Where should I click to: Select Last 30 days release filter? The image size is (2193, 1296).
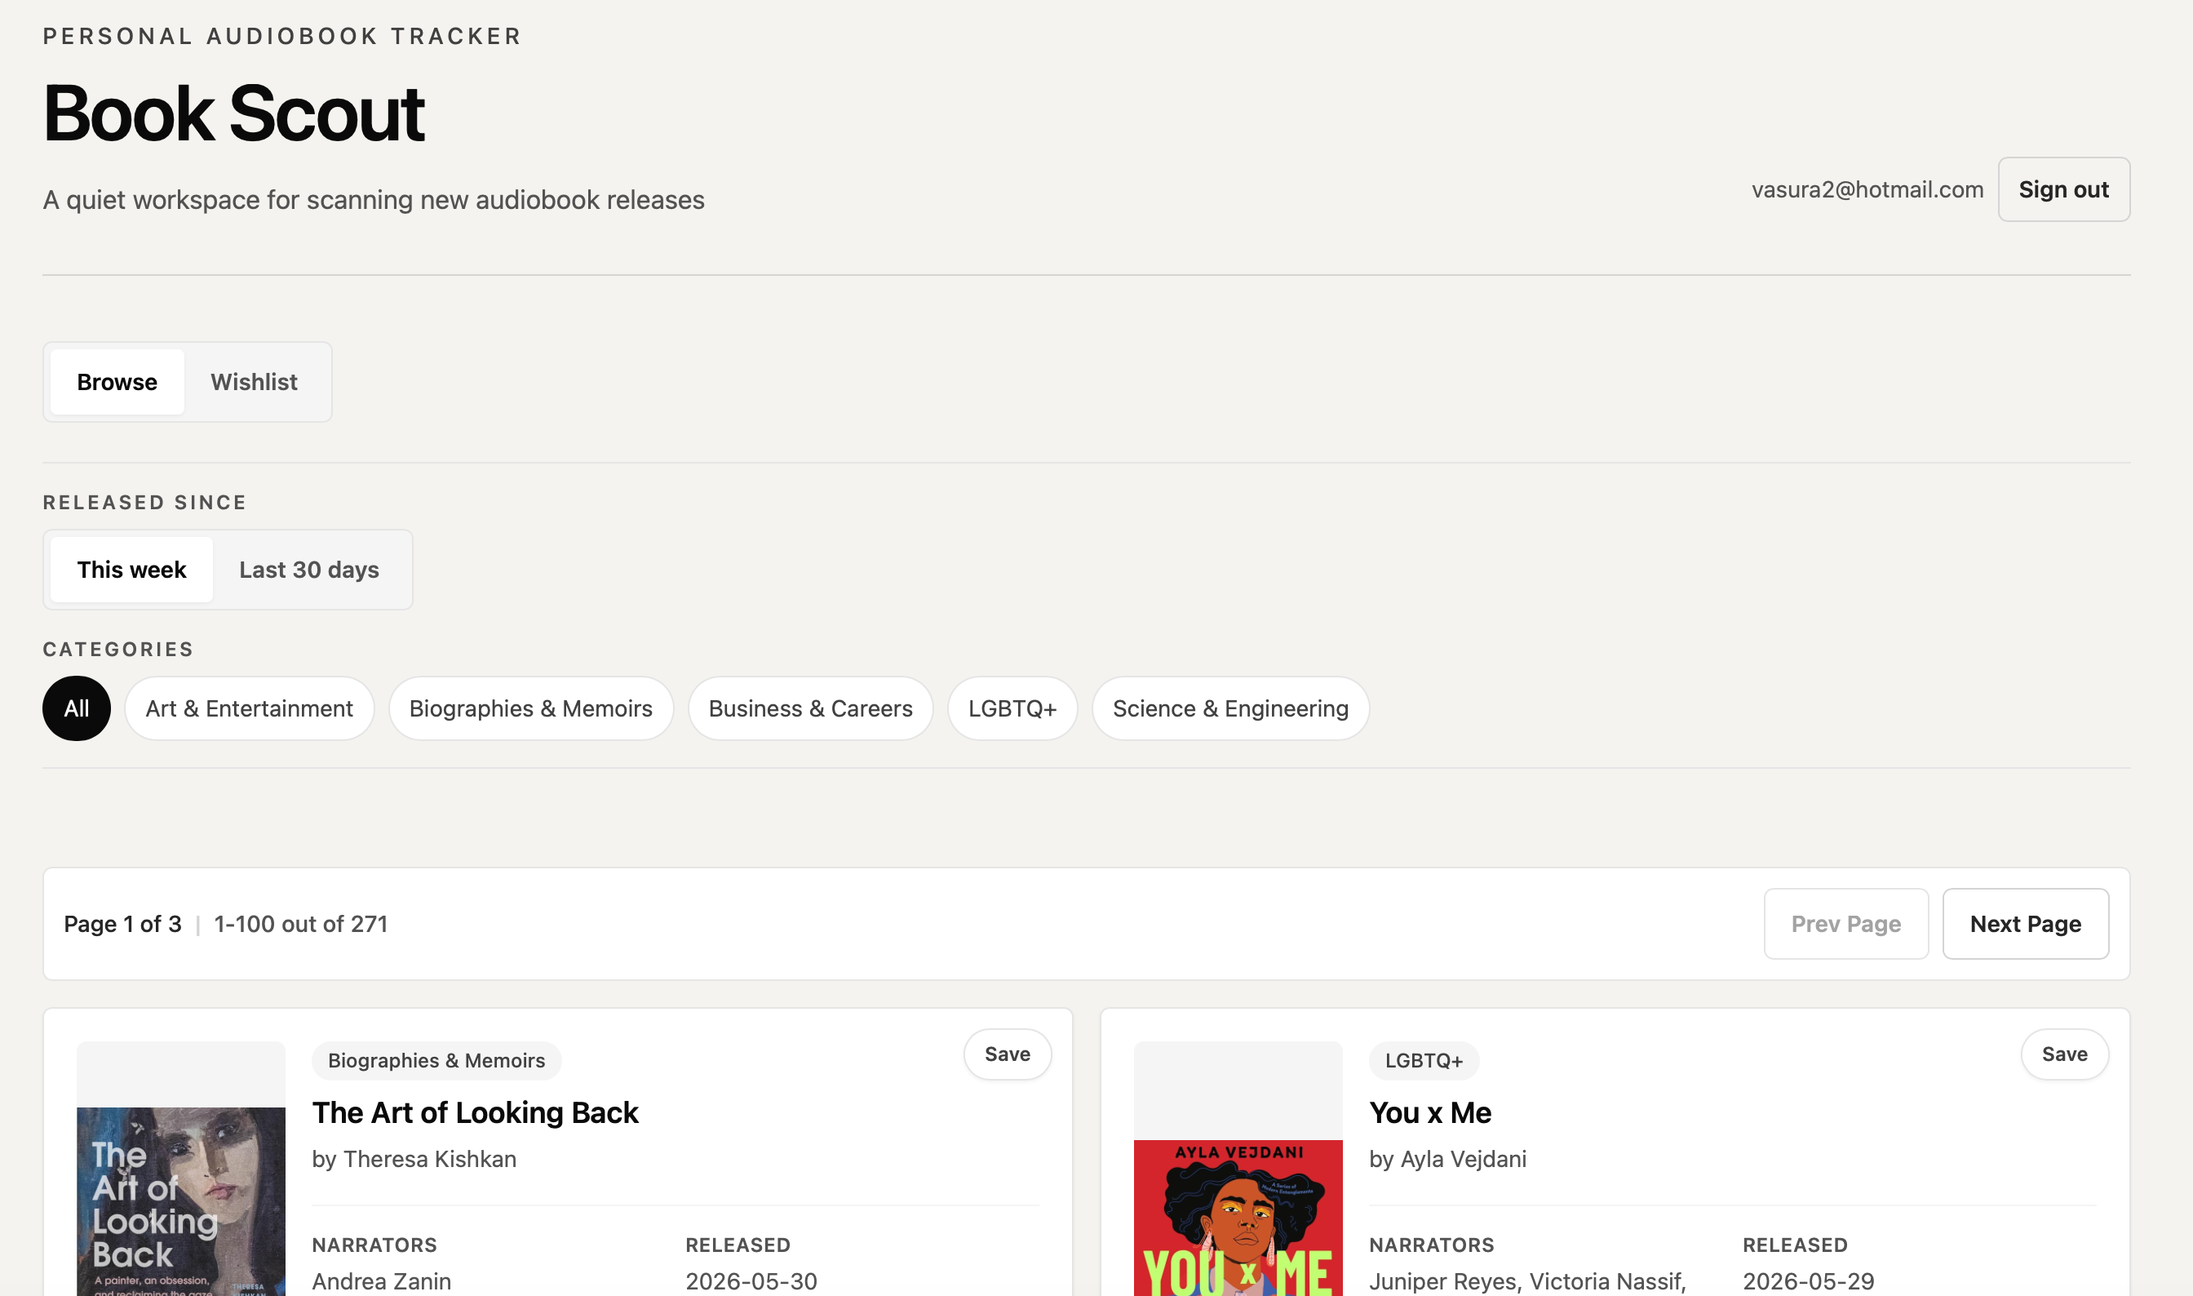click(x=309, y=570)
